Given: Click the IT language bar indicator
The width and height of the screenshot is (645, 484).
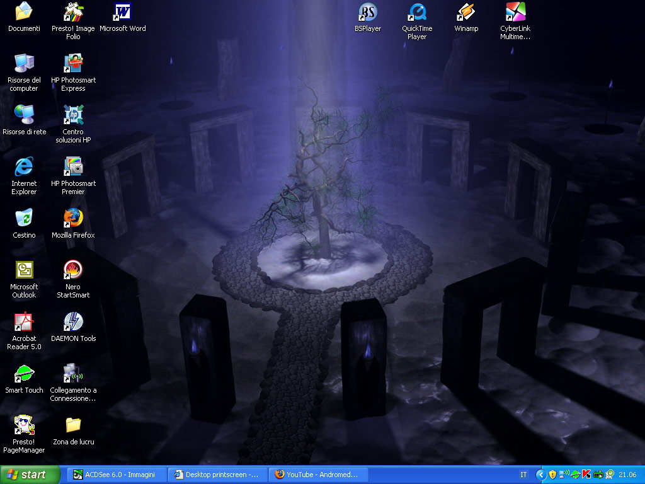Looking at the screenshot, I should click(523, 475).
